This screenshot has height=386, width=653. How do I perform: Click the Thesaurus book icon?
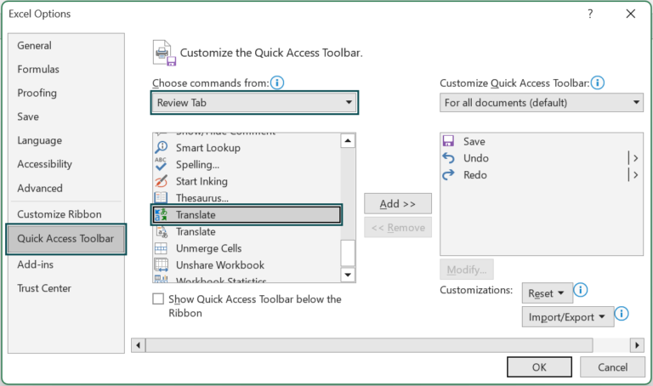click(162, 197)
